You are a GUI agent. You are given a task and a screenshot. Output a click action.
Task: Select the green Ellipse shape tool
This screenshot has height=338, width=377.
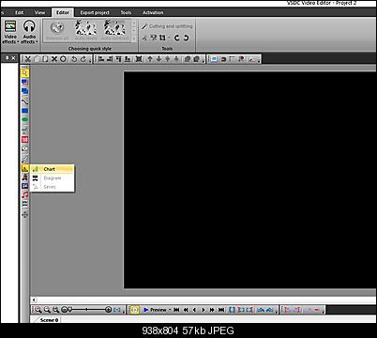(x=24, y=119)
